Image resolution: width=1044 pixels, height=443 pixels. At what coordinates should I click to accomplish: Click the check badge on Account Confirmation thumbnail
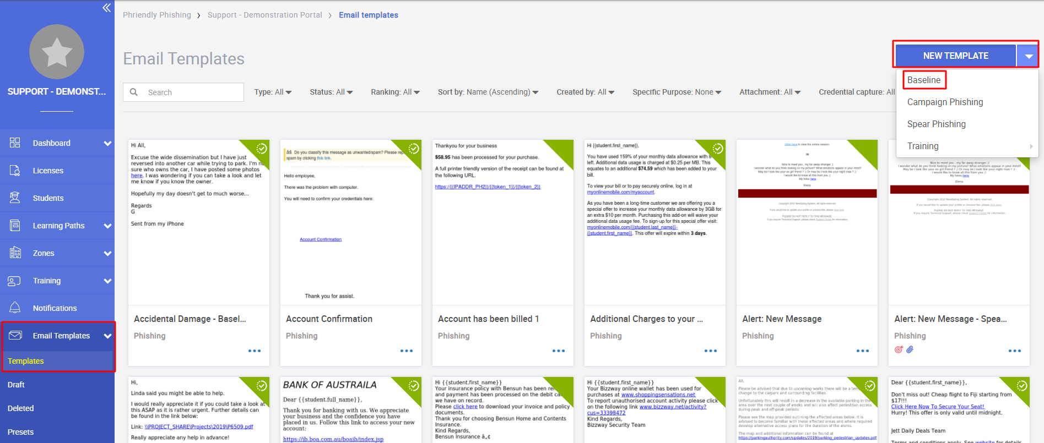pos(414,148)
